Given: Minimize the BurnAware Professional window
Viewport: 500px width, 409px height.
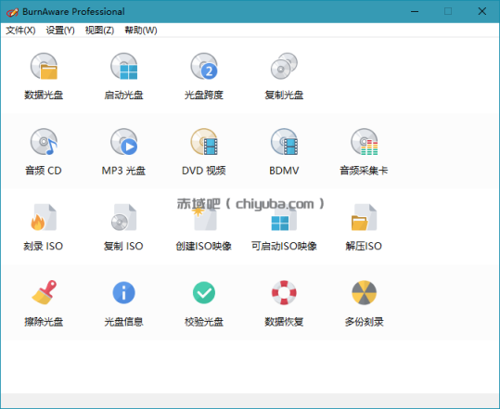Looking at the screenshot, I should pos(415,11).
